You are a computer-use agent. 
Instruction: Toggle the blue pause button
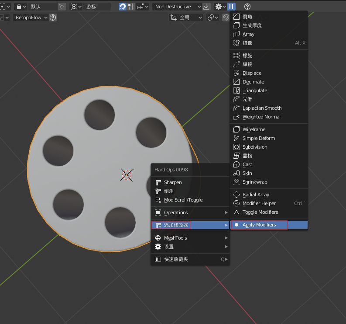click(x=231, y=7)
